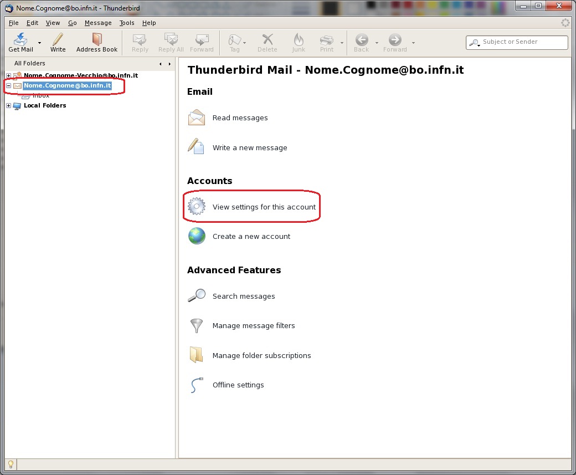Image resolution: width=576 pixels, height=475 pixels.
Task: Switch to previous folder view arrow
Action: [161, 64]
